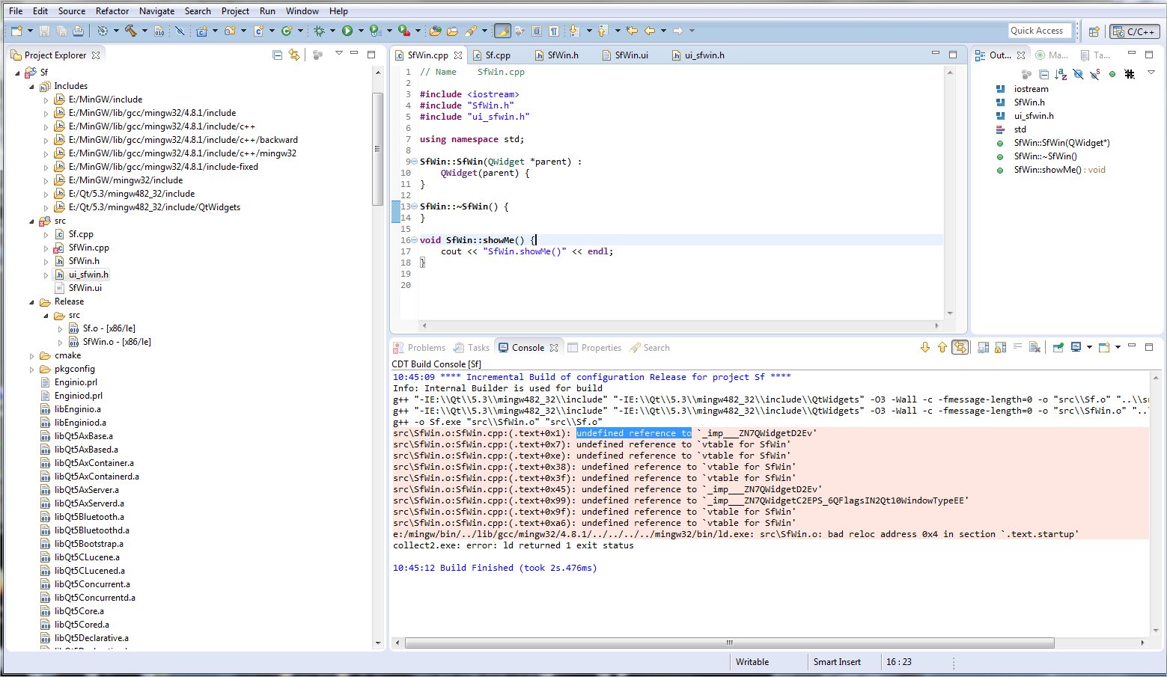
Task: Toggle console Scroll Lock
Action: (1000, 347)
